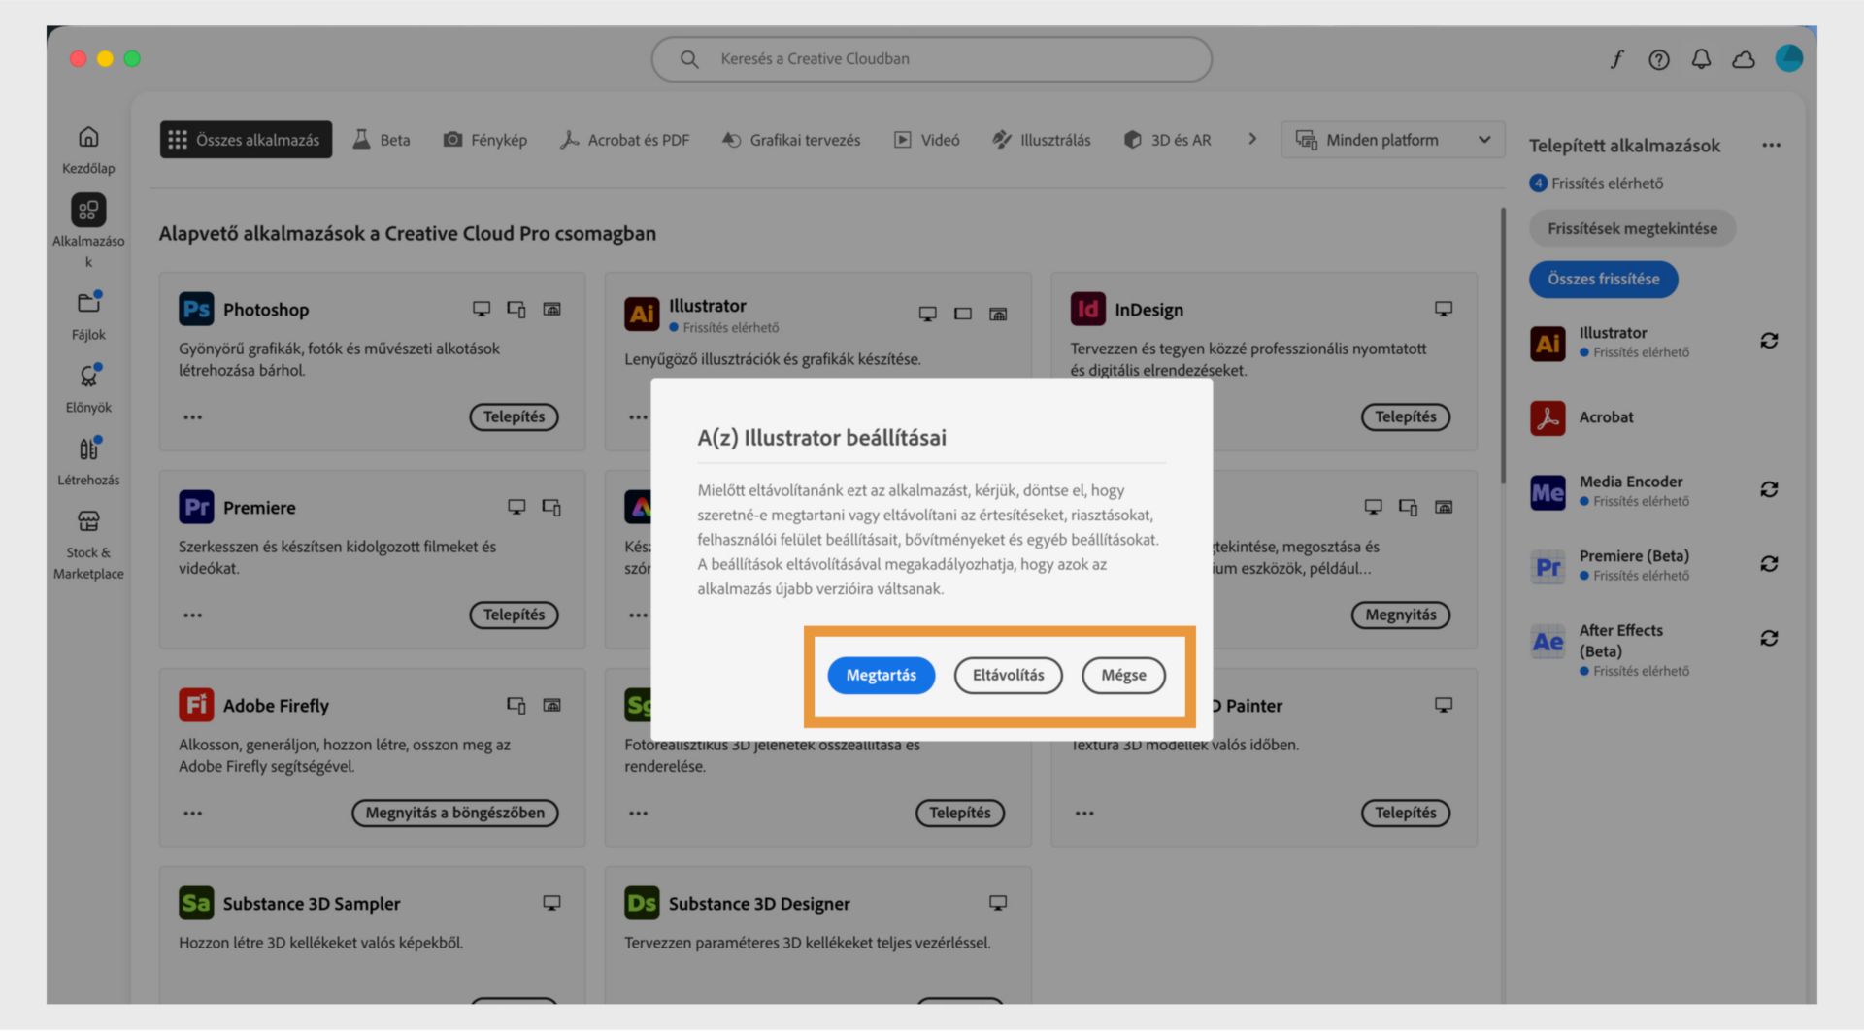Click the Media Encoder Me icon
The image size is (1864, 1031).
tap(1548, 492)
